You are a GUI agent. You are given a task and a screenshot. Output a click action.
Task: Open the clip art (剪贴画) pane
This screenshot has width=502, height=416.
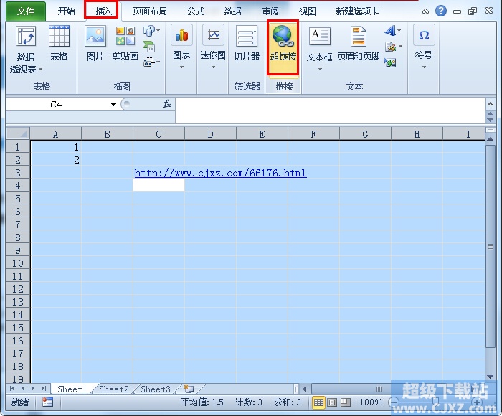click(126, 43)
